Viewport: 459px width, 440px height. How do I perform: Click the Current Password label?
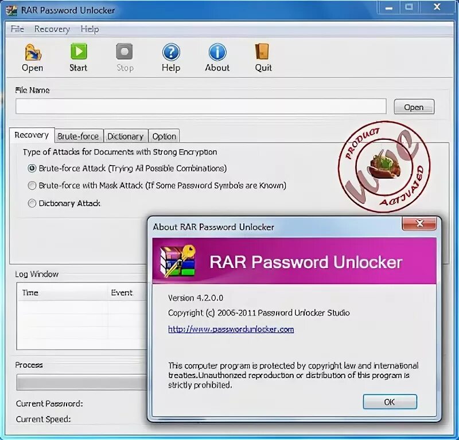tap(49, 404)
